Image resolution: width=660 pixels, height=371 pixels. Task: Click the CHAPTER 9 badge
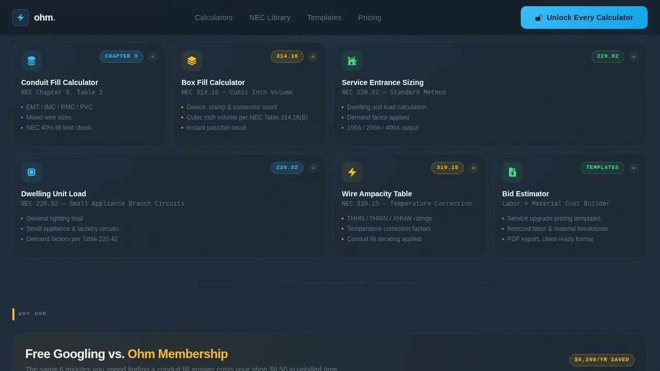[x=121, y=57]
